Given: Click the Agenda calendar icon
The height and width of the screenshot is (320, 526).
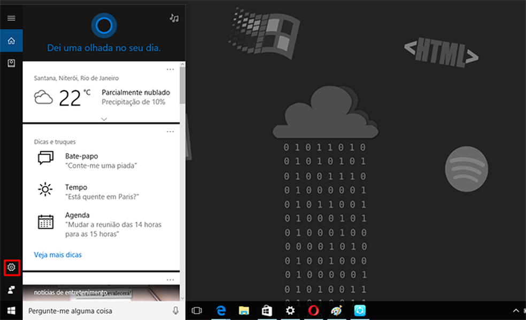Looking at the screenshot, I should [x=45, y=219].
